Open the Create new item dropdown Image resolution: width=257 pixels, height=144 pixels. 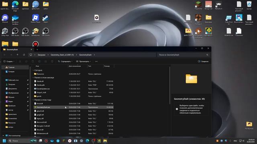coord(9,61)
